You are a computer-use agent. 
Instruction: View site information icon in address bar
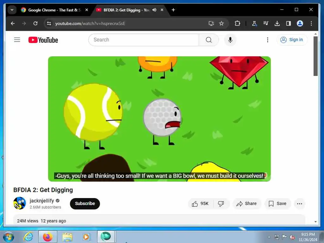(x=49, y=23)
